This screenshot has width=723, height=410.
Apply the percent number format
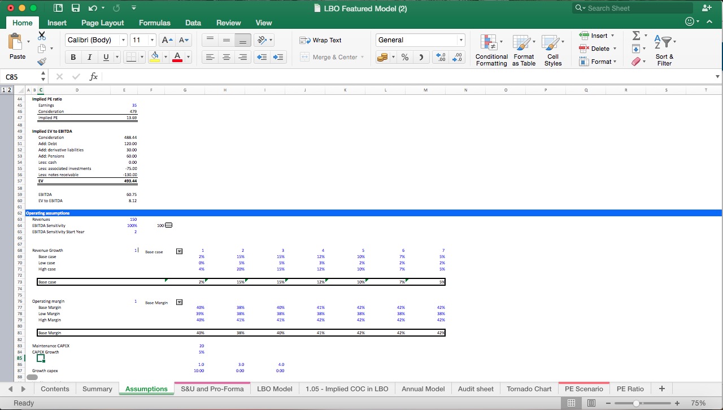click(404, 56)
